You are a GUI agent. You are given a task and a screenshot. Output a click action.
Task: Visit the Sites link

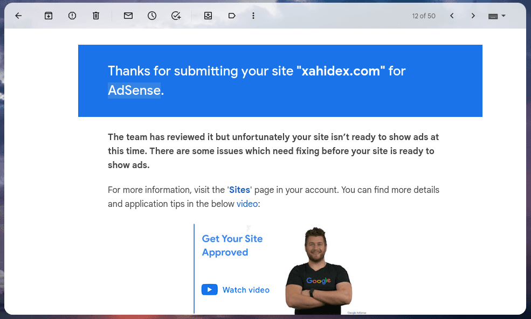pyautogui.click(x=239, y=190)
